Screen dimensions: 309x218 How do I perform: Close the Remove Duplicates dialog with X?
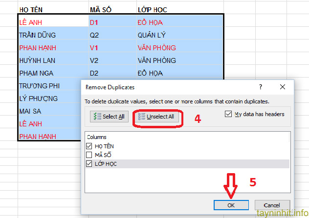pos(282,87)
